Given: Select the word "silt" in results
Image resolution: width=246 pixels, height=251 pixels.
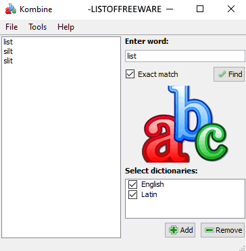Looking at the screenshot, I should click(8, 51).
